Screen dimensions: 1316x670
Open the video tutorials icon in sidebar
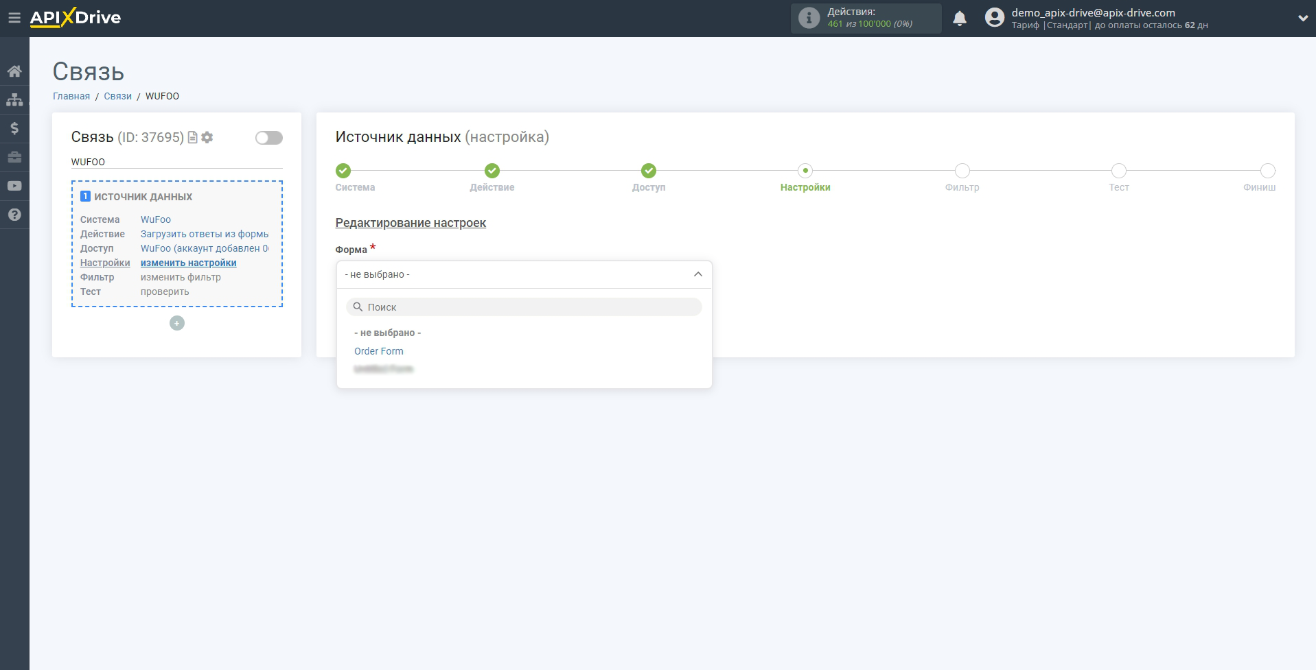(14, 186)
